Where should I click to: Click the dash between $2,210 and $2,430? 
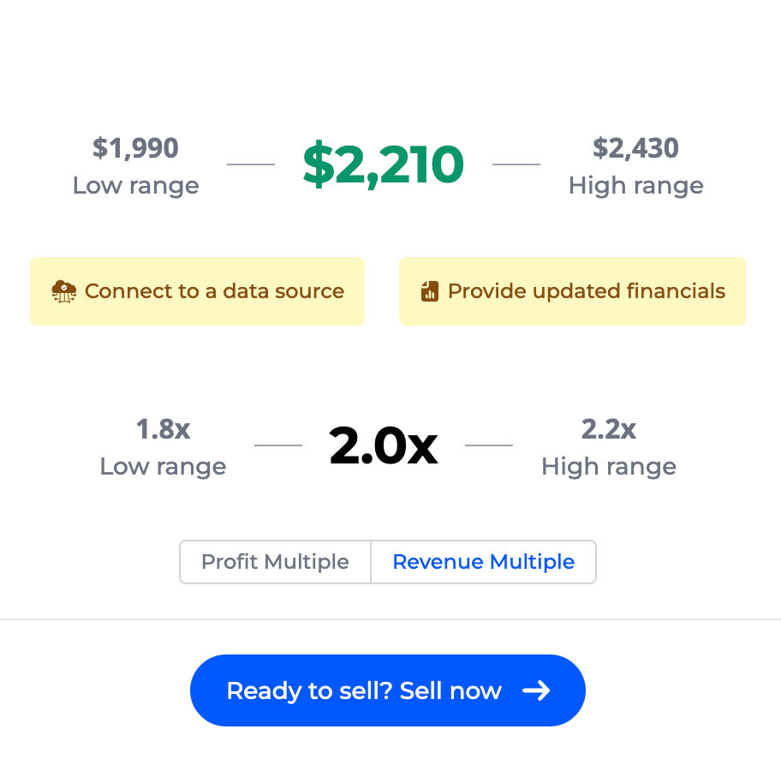click(516, 164)
